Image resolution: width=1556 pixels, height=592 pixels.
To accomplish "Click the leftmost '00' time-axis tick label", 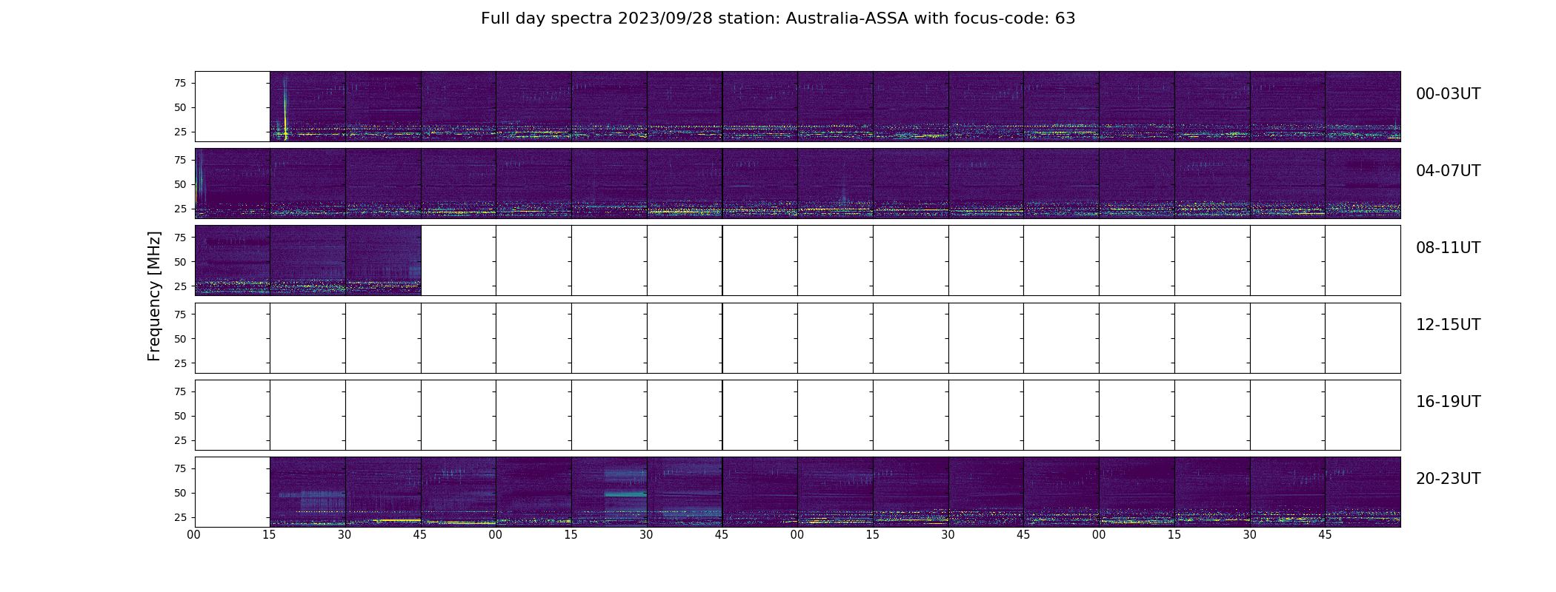I will click(194, 535).
